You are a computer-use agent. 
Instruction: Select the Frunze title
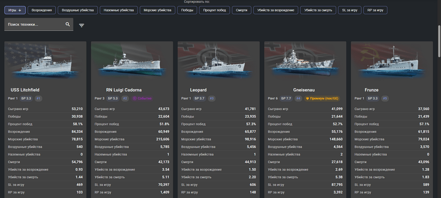371,90
